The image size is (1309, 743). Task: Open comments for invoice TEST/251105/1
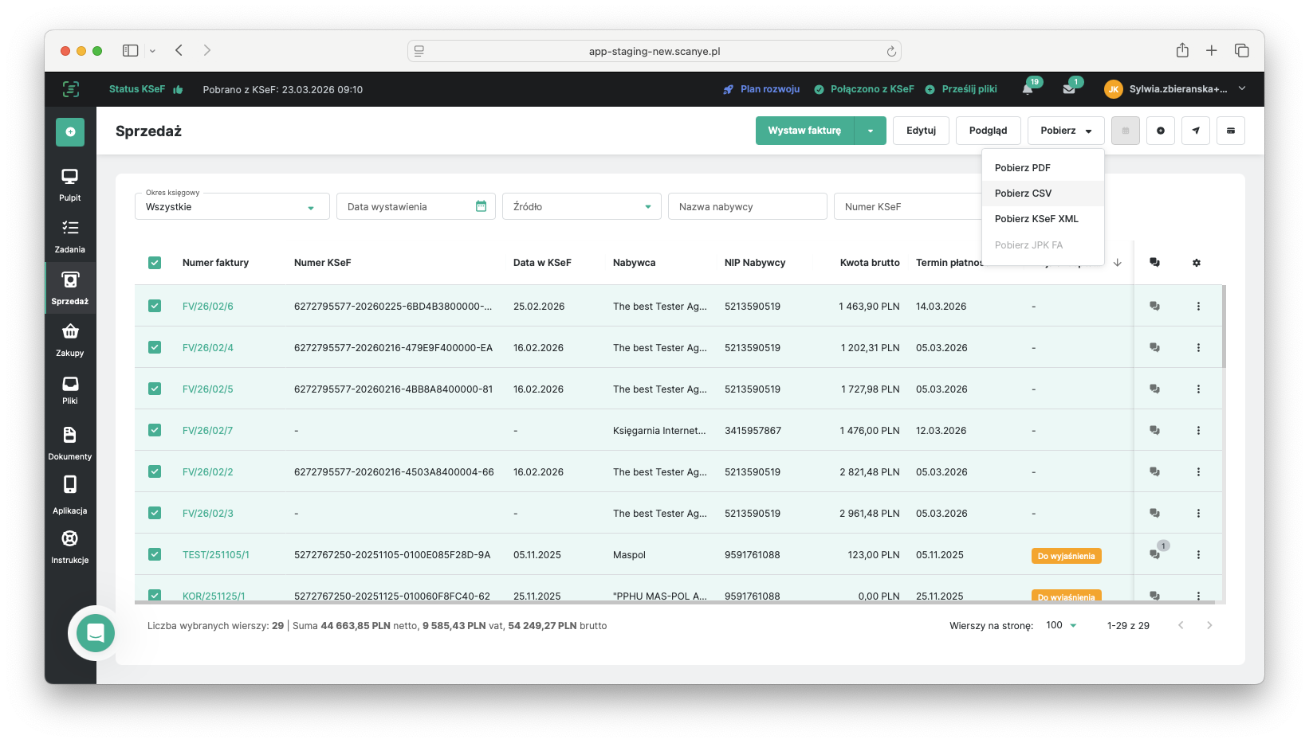pyautogui.click(x=1154, y=554)
